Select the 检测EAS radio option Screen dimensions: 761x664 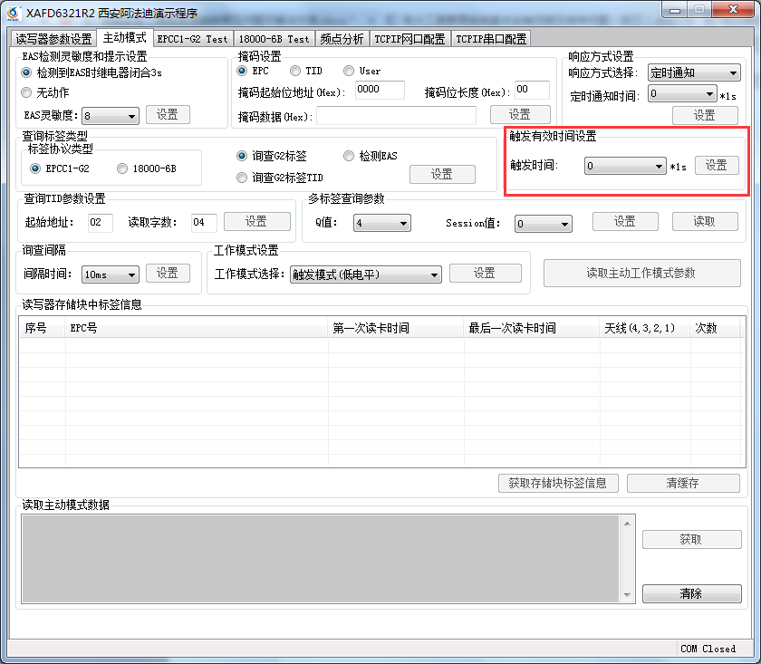(349, 156)
